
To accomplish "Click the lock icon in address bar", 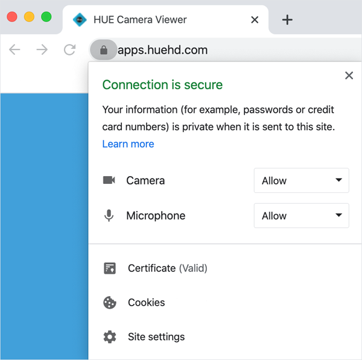I will [104, 50].
